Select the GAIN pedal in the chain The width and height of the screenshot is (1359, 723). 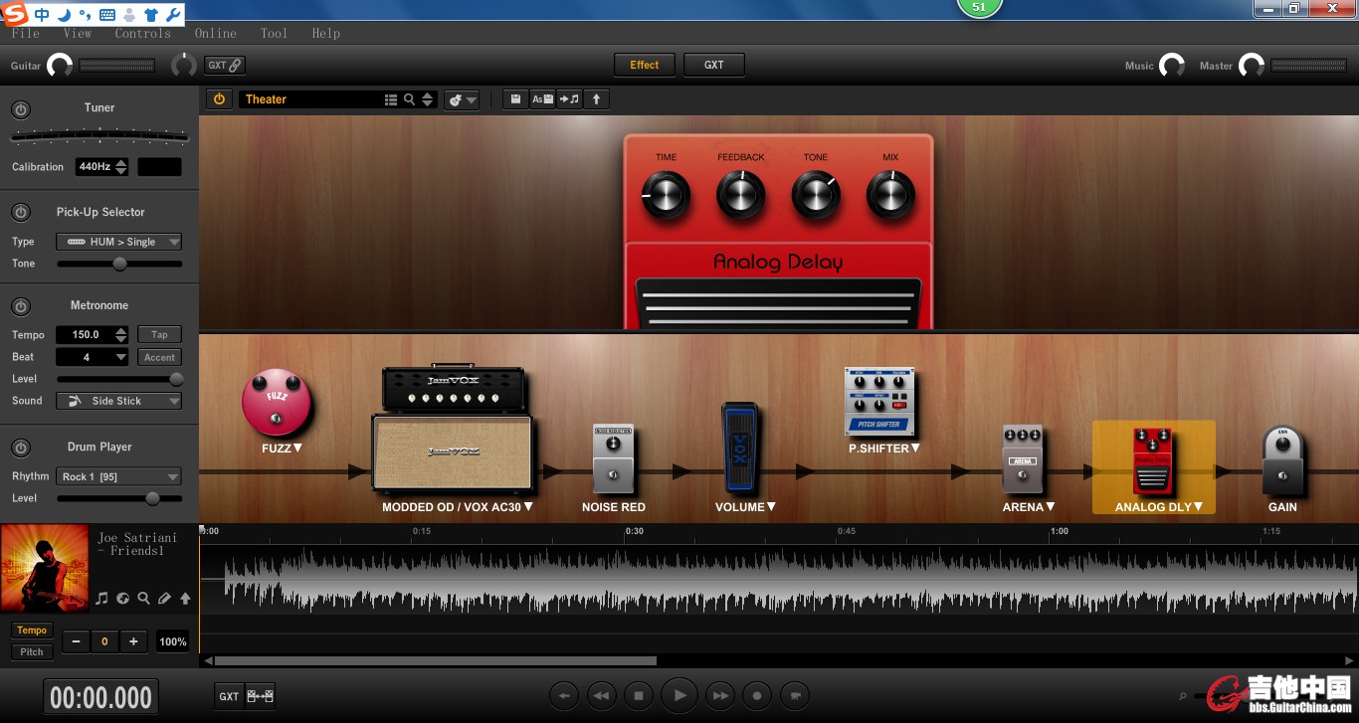[1282, 460]
